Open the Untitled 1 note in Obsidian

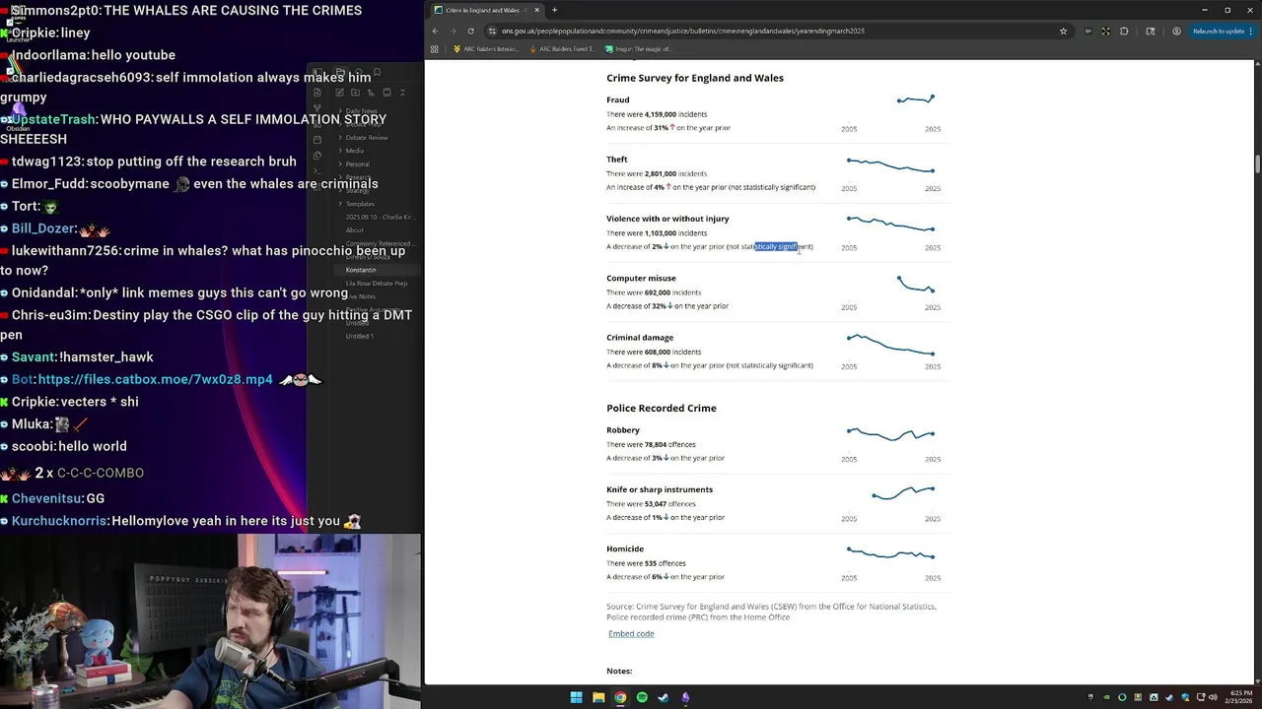[x=359, y=336]
